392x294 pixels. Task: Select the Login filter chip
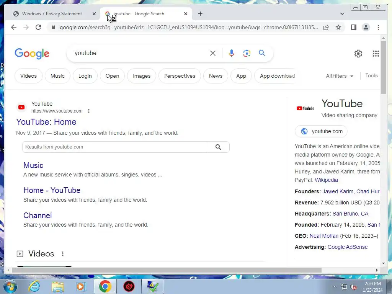[85, 76]
